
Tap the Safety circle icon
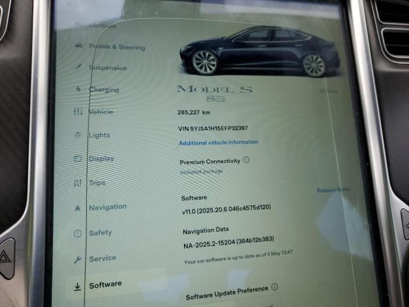coord(77,233)
